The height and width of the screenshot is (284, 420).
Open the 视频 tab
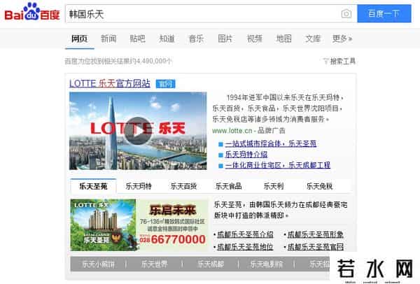[254, 38]
